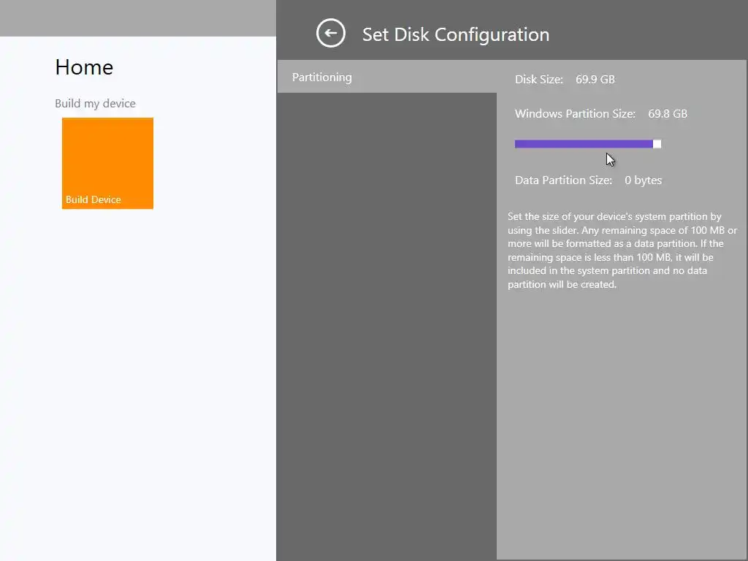Click the '0 bytes' data partition value
The width and height of the screenshot is (748, 561).
coord(643,180)
